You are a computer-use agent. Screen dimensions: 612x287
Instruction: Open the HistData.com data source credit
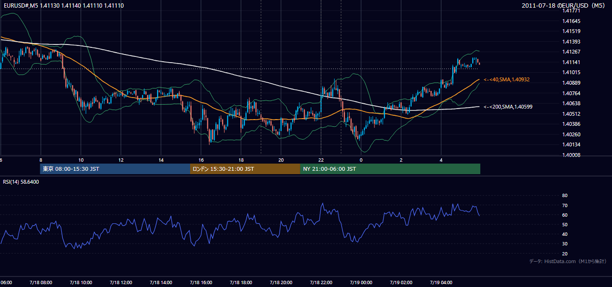point(567,261)
